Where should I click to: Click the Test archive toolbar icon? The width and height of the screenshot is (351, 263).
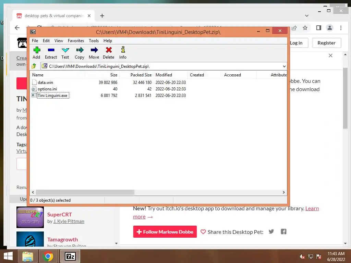pyautogui.click(x=65, y=50)
